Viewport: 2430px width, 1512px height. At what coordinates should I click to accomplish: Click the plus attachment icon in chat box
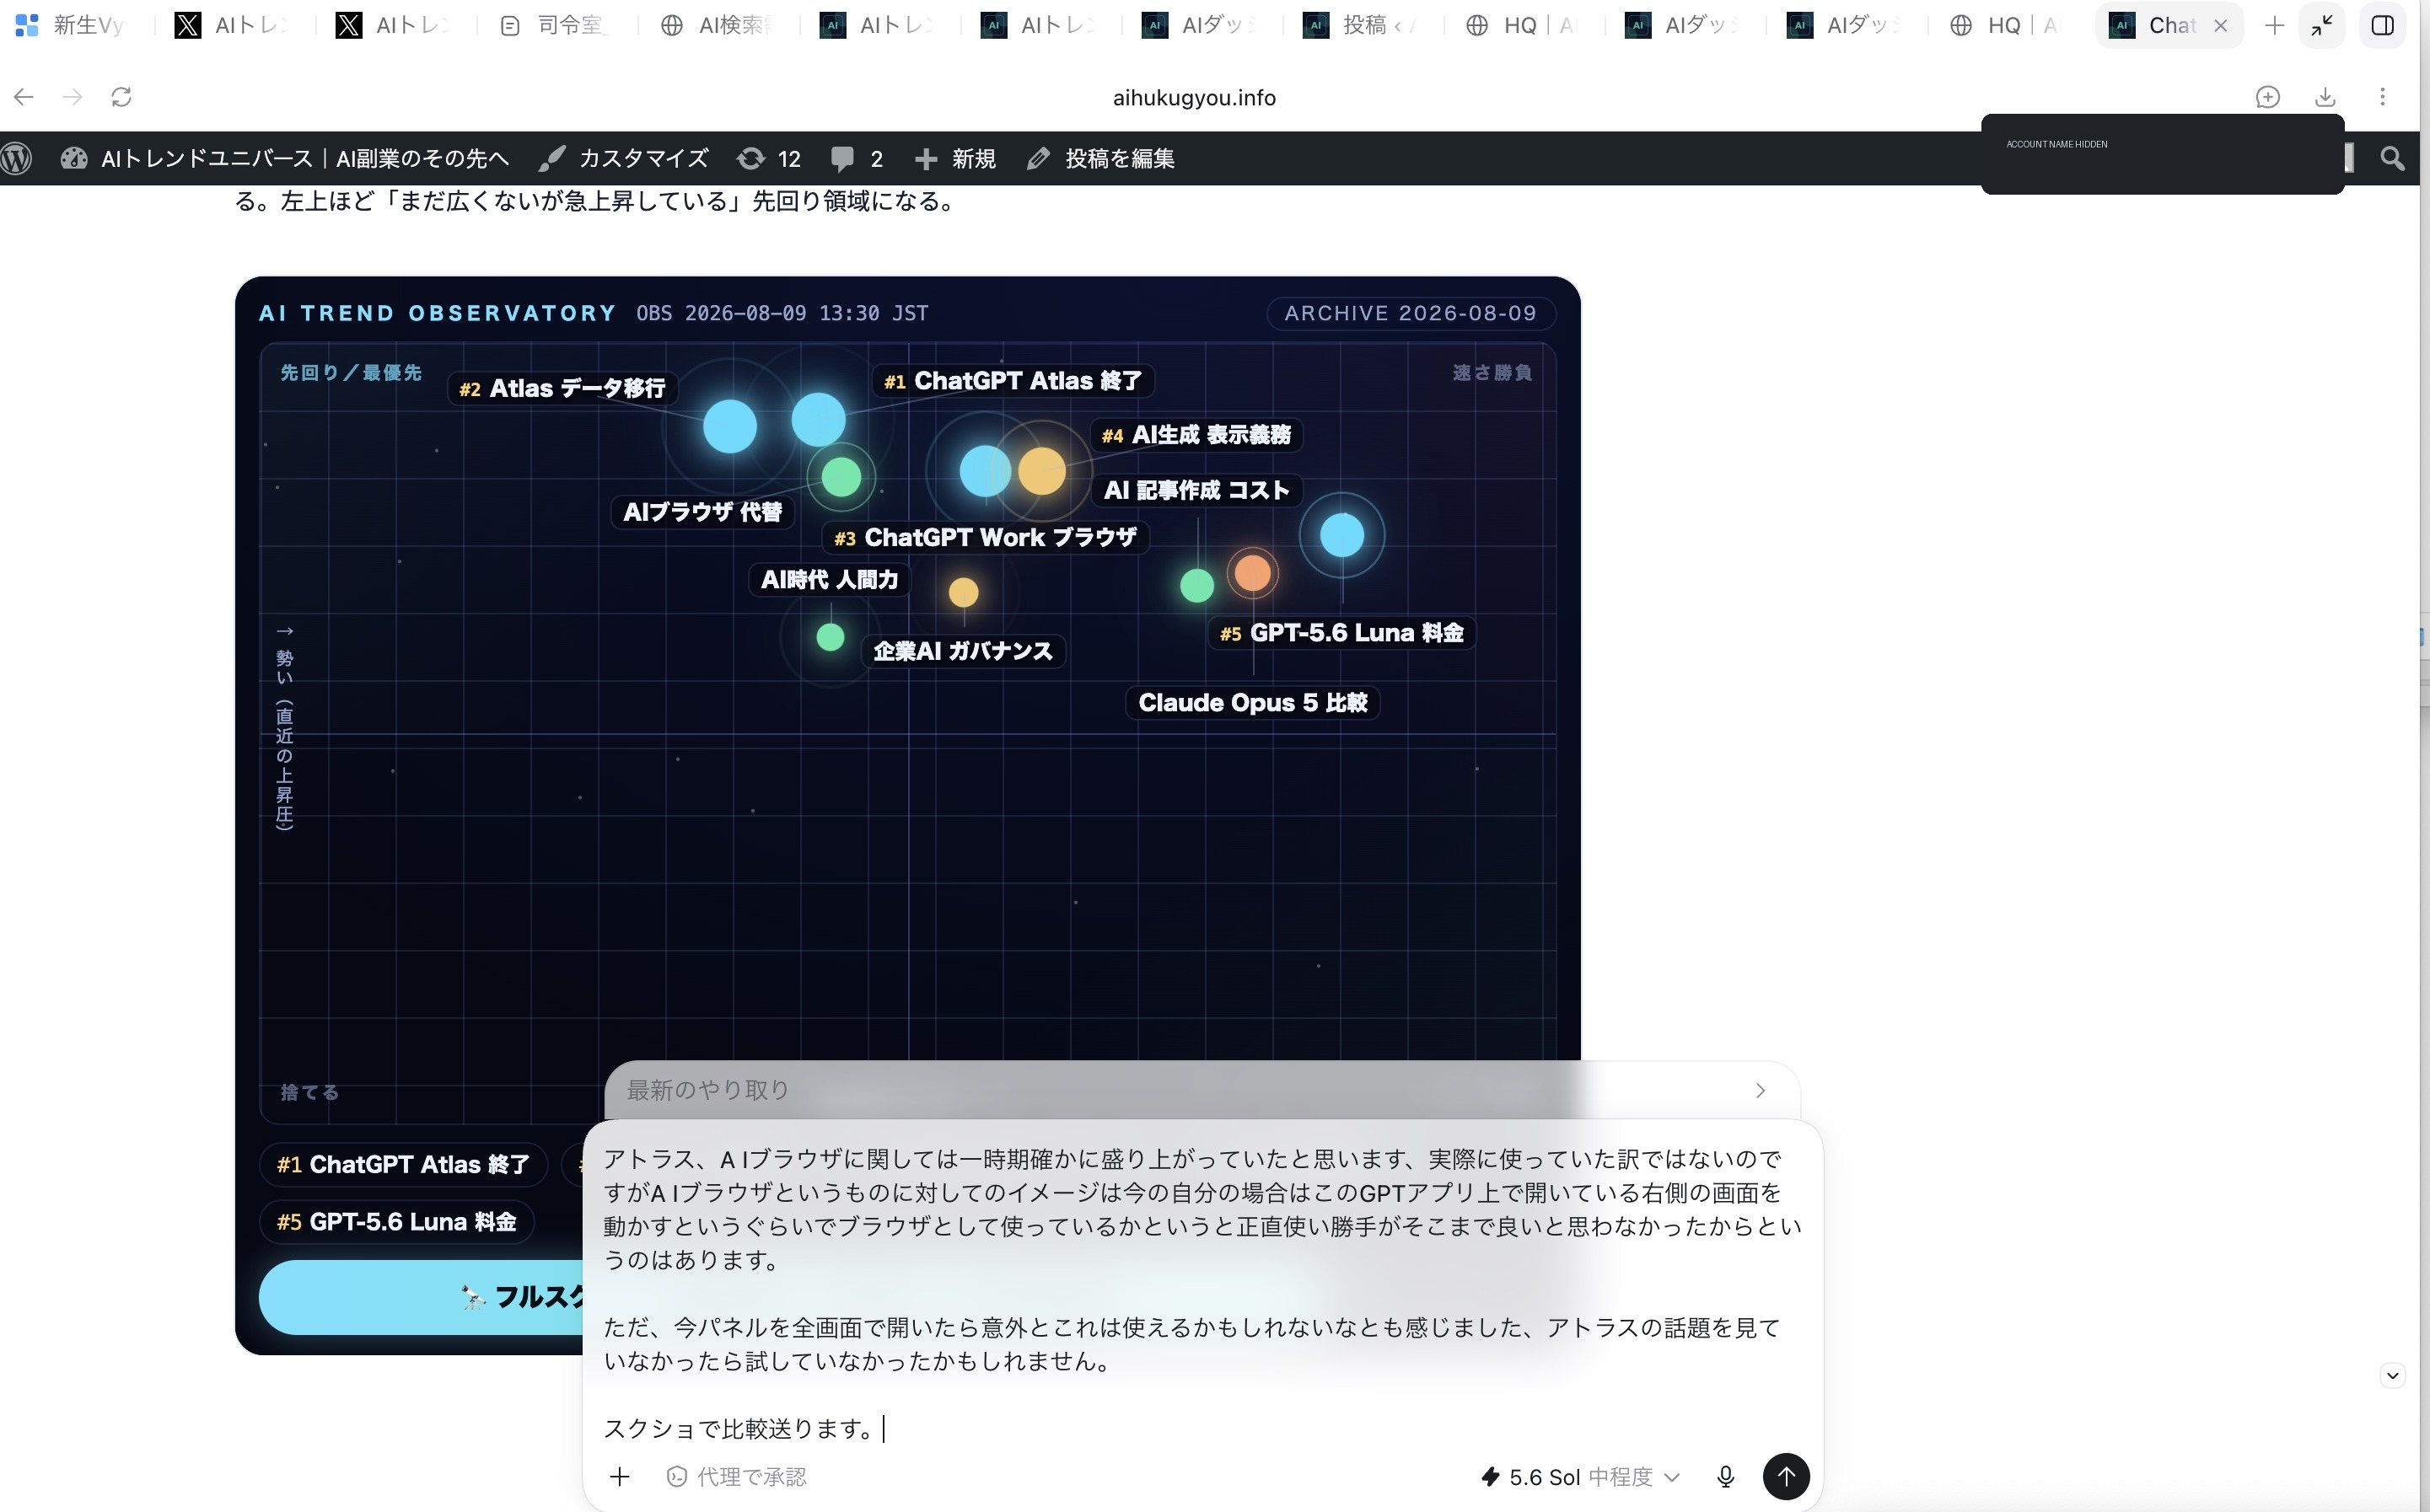click(x=619, y=1477)
